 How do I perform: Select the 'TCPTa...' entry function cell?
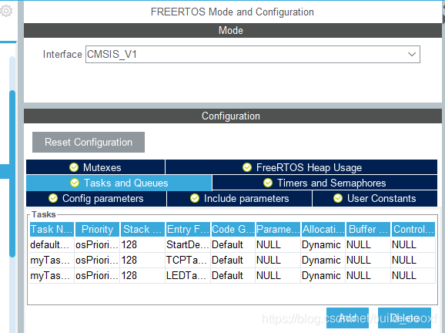click(x=188, y=260)
